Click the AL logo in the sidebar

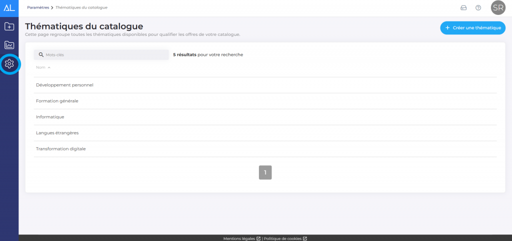[9, 7]
